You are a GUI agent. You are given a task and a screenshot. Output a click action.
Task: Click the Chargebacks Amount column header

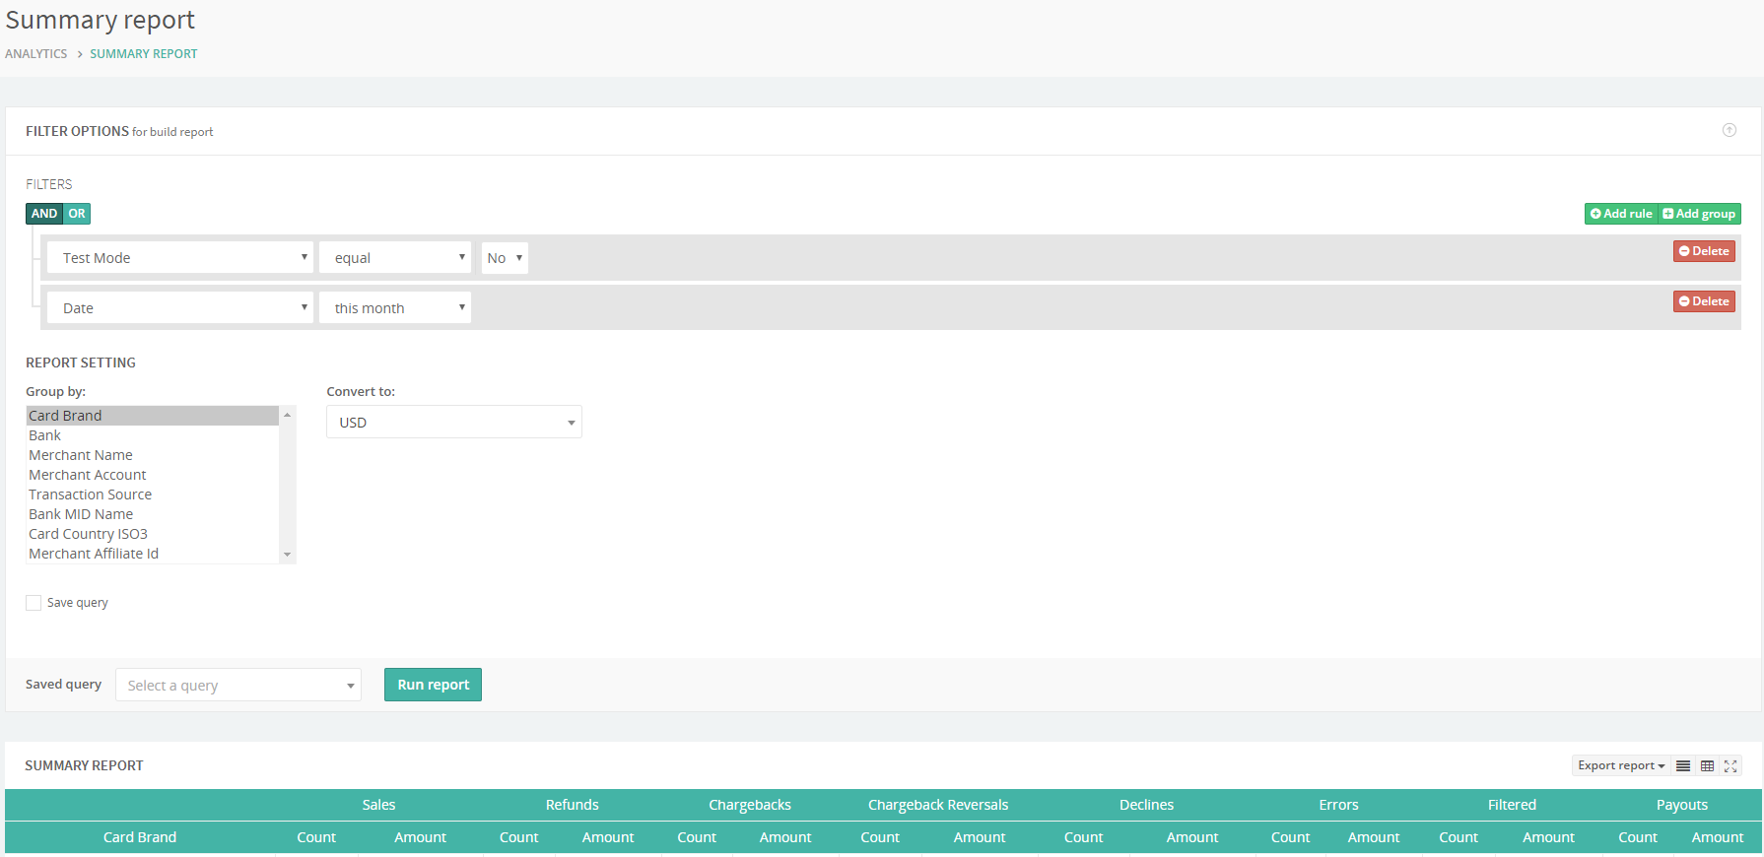(x=785, y=837)
